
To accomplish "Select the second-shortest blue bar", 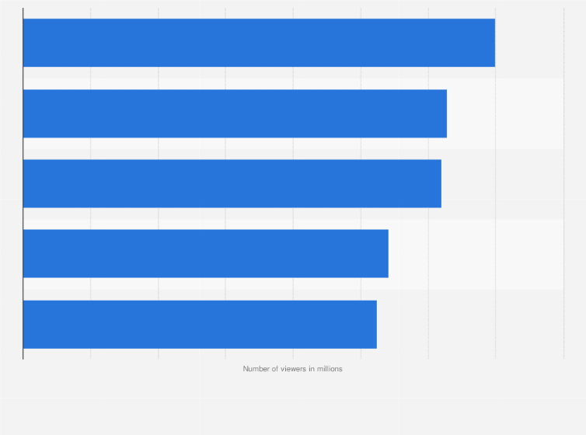I will (205, 254).
